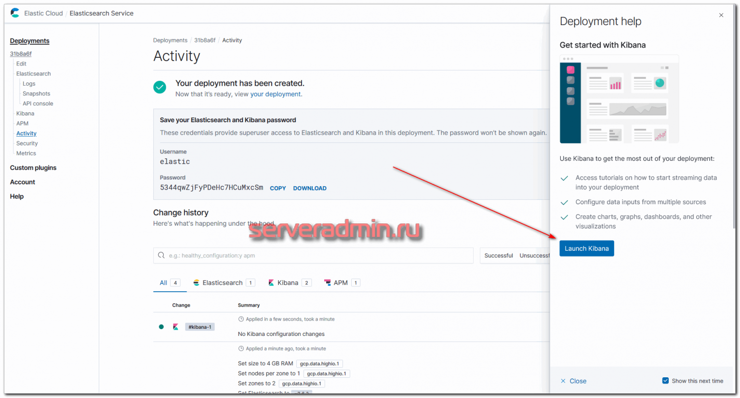740x398 pixels.
Task: Open Deployments in the sidebar
Action: pos(29,41)
